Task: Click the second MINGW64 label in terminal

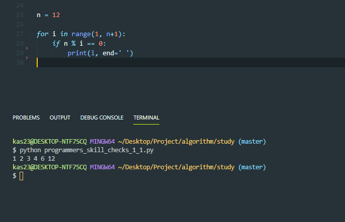Action: tap(102, 167)
